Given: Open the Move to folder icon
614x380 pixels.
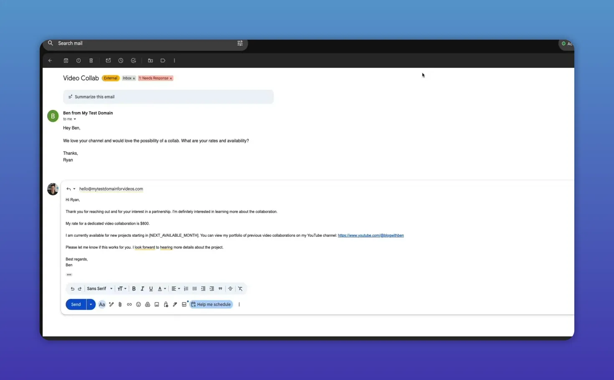Looking at the screenshot, I should (150, 61).
